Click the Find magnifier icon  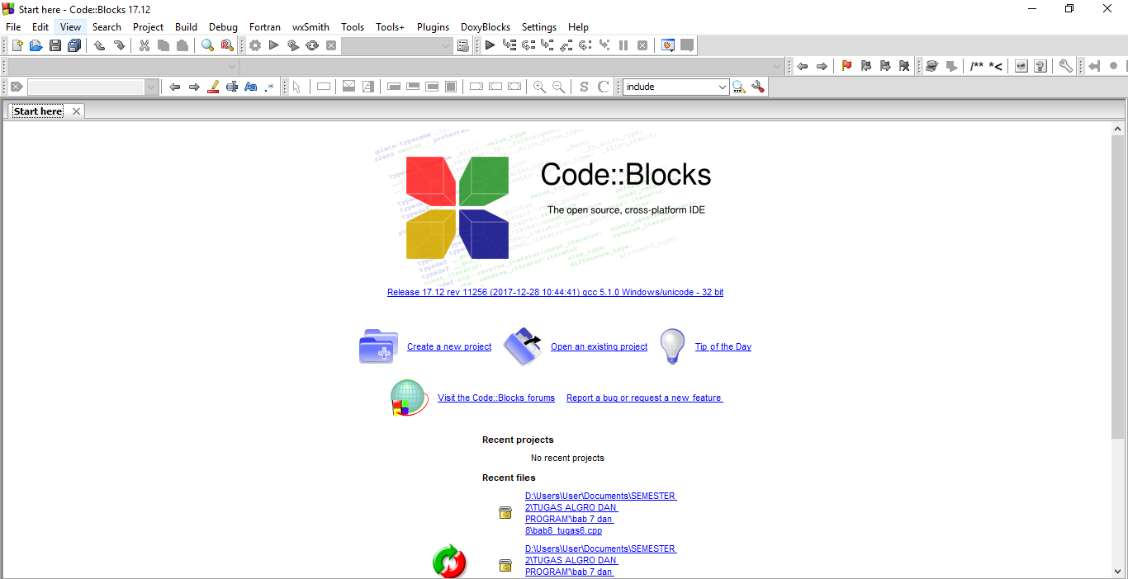pyautogui.click(x=208, y=45)
